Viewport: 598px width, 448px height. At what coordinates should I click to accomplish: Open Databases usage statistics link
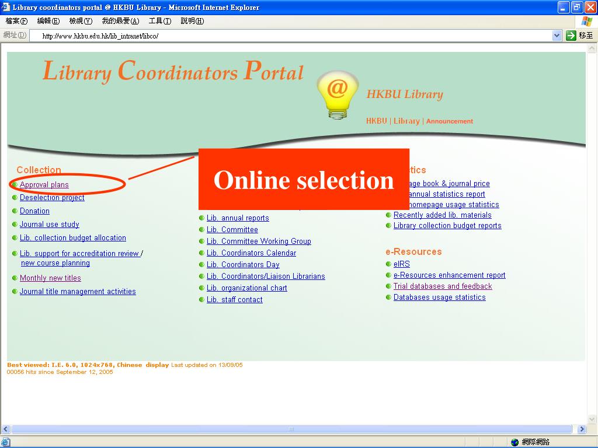[439, 297]
